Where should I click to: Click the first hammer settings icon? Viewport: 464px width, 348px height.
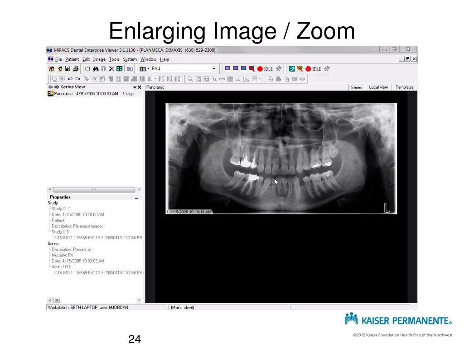[x=279, y=69]
